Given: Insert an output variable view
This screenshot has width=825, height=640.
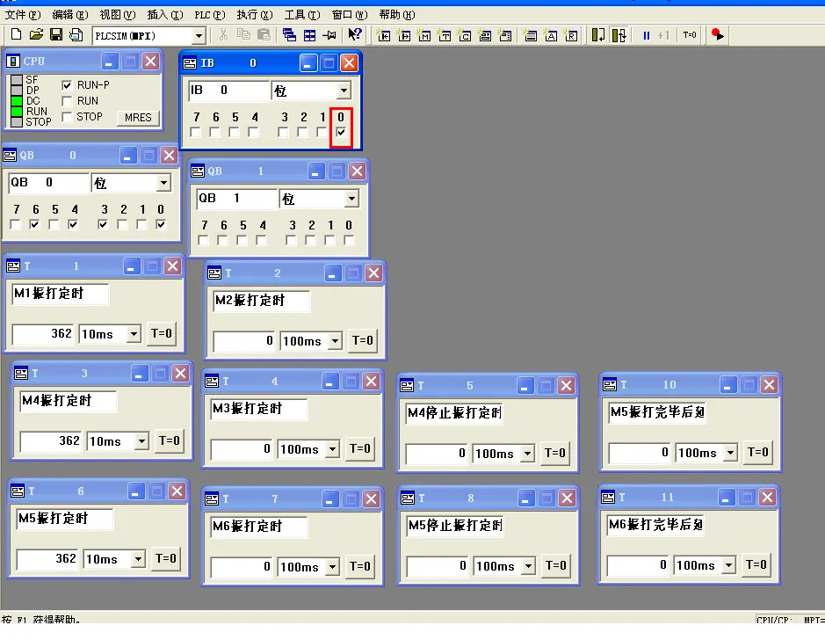Looking at the screenshot, I should point(404,35).
